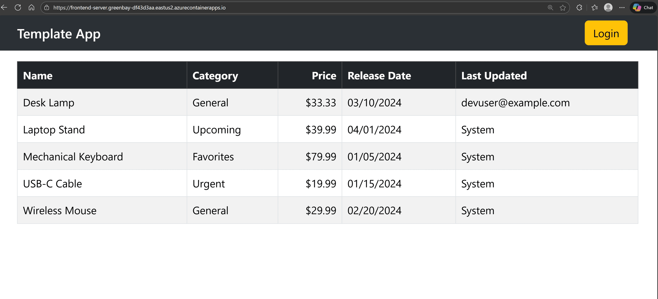Click the Price column header

(x=324, y=76)
